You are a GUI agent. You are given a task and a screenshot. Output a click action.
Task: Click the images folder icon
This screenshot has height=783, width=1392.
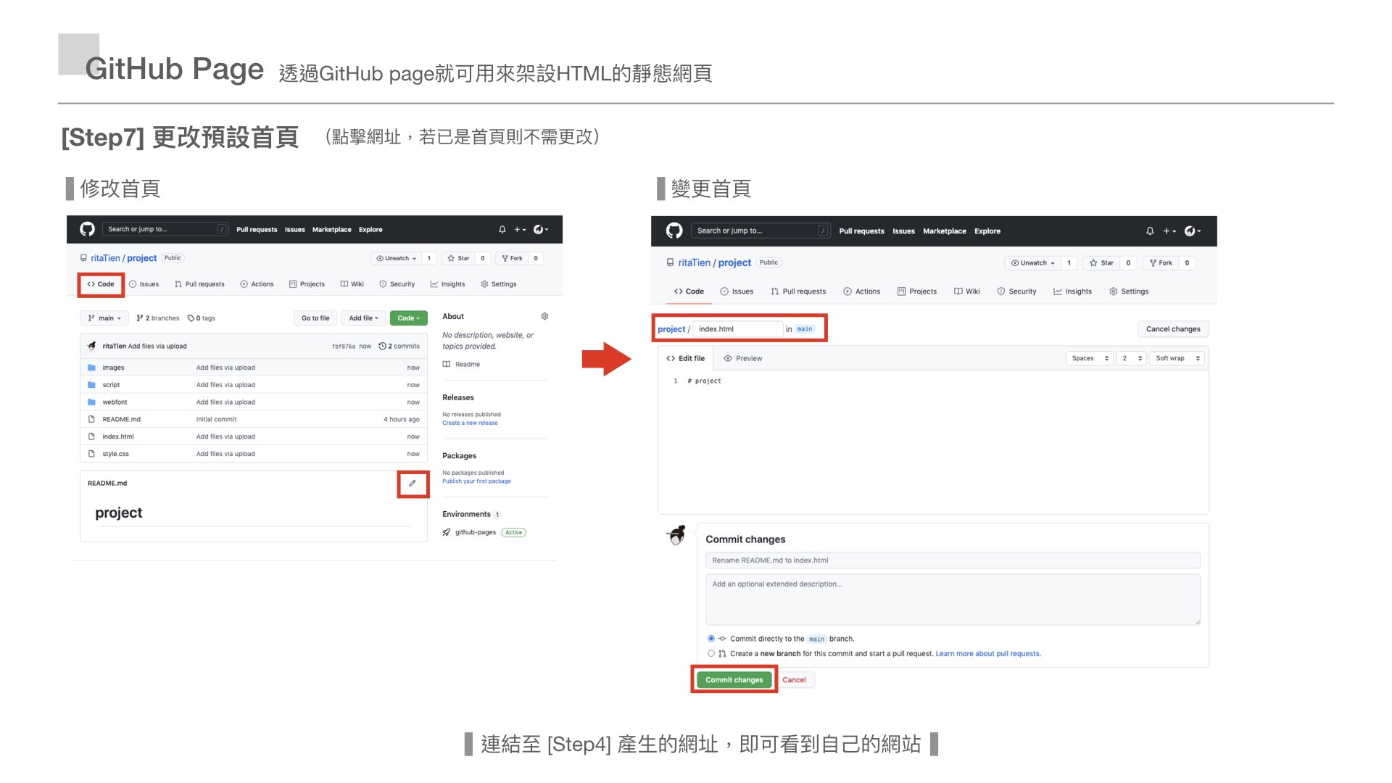point(91,368)
